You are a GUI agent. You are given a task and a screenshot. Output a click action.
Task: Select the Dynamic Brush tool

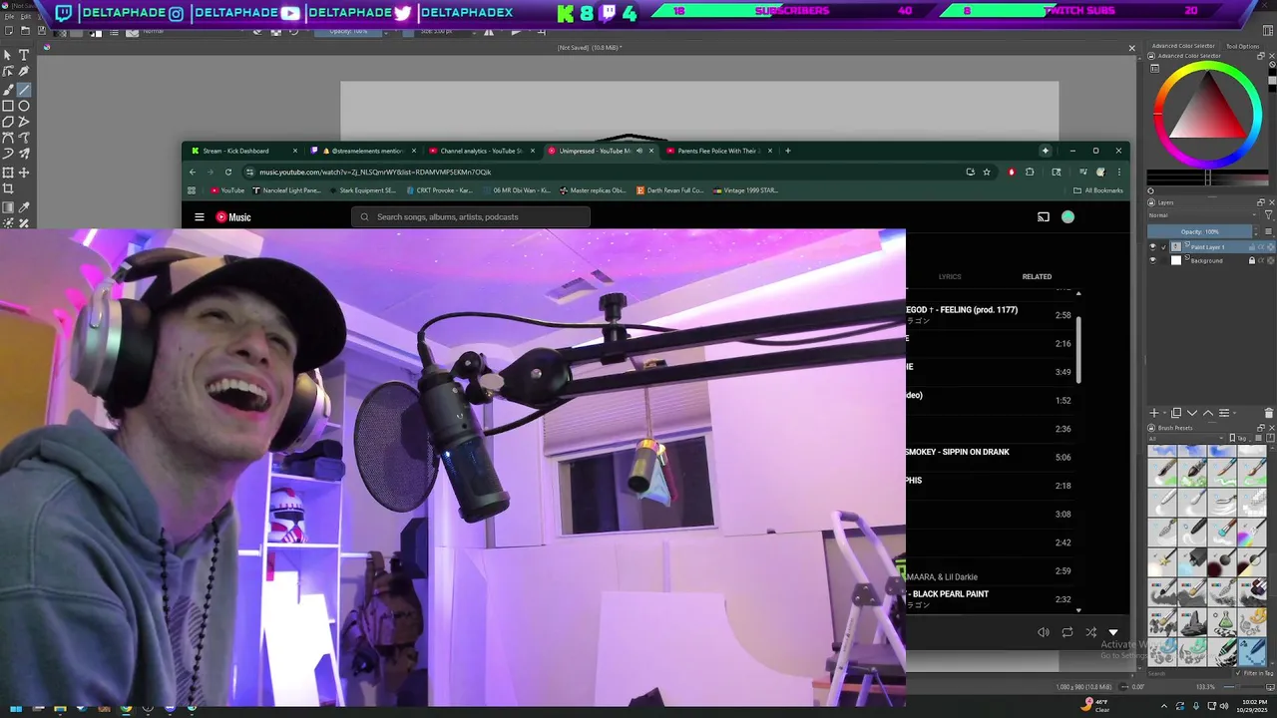click(8, 155)
